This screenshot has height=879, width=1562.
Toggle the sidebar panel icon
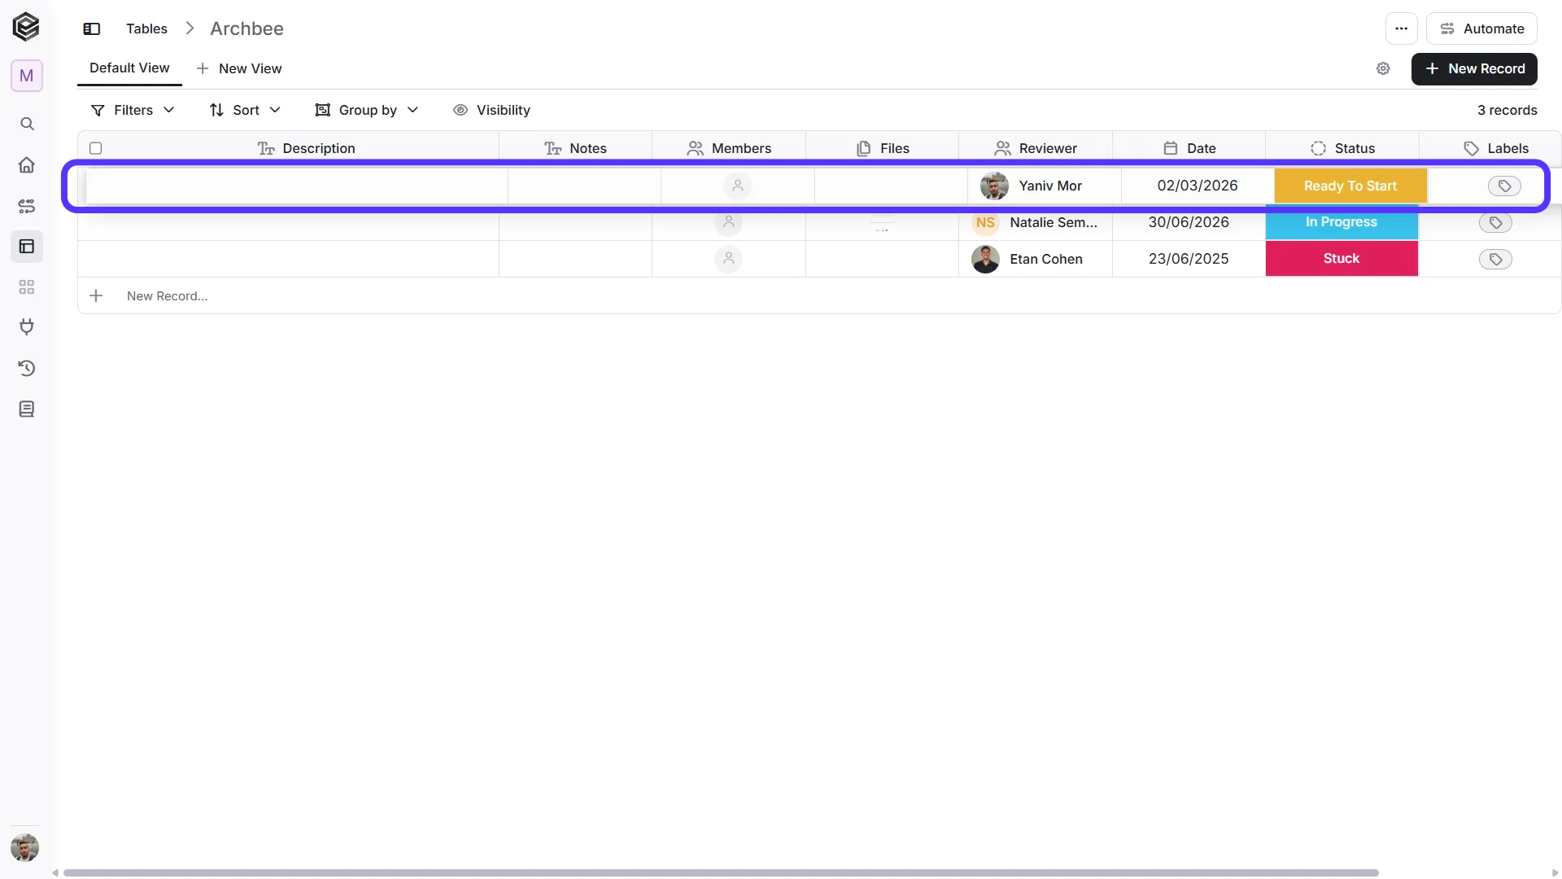[92, 28]
